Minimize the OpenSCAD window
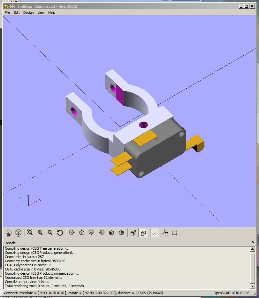259x298 pixels. (x=241, y=6)
